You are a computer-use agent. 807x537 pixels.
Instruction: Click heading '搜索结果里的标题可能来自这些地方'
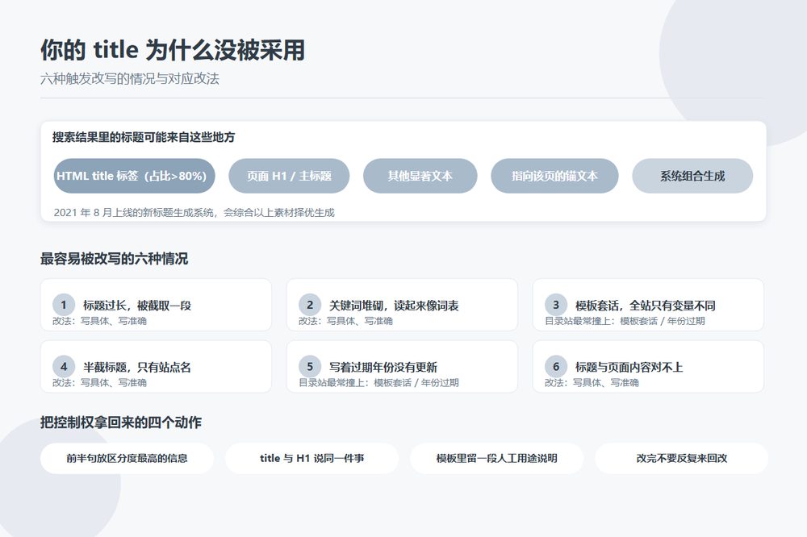click(144, 137)
